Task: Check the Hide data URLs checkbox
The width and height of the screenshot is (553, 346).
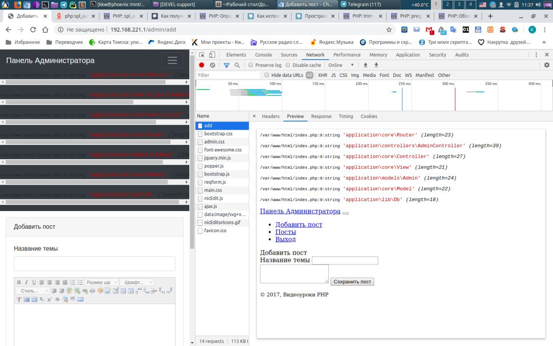Action: (x=267, y=75)
